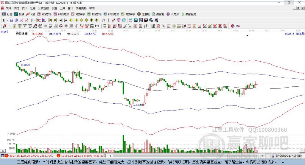Open the 江恩 menu

tap(33, 8)
